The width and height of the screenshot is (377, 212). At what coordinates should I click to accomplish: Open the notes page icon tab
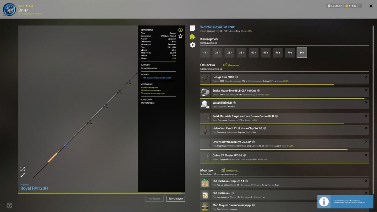click(193, 28)
